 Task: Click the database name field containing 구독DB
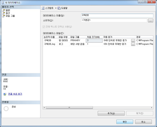(117, 15)
